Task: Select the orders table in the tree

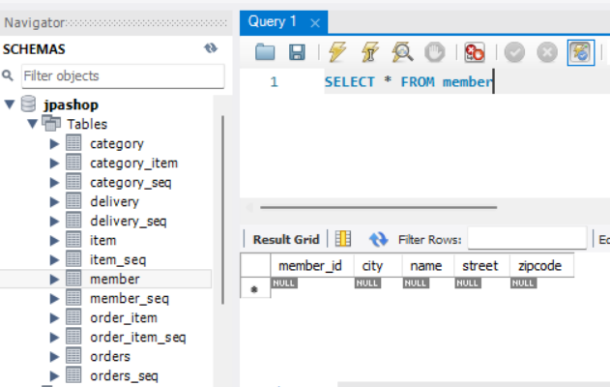Action: coord(109,356)
